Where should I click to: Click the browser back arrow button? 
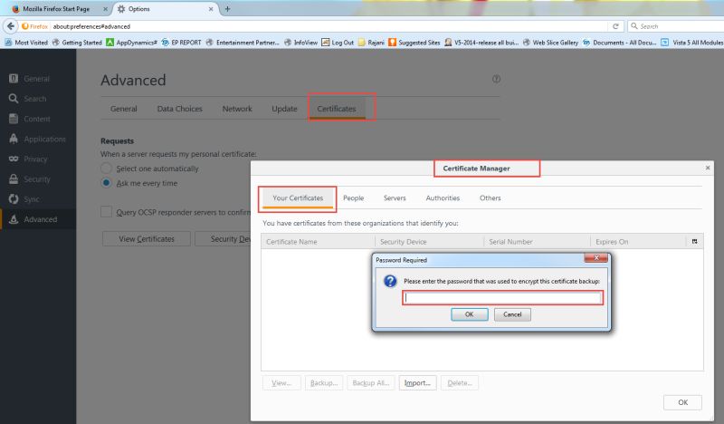pyautogui.click(x=11, y=26)
